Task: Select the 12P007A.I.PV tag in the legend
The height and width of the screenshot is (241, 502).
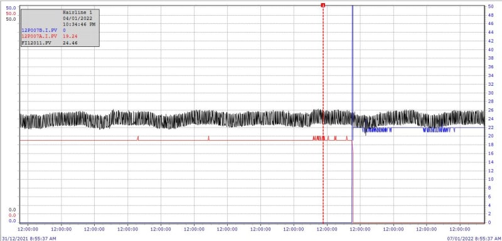Action: click(x=40, y=36)
